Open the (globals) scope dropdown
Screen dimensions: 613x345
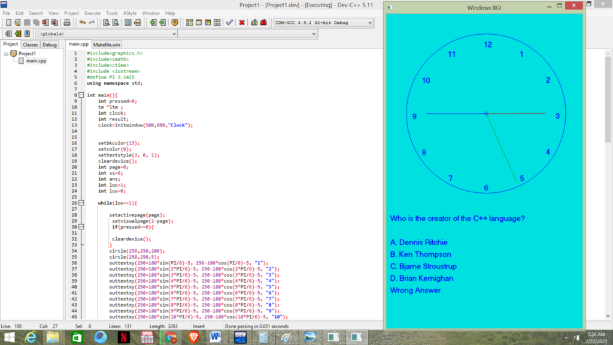[108, 34]
